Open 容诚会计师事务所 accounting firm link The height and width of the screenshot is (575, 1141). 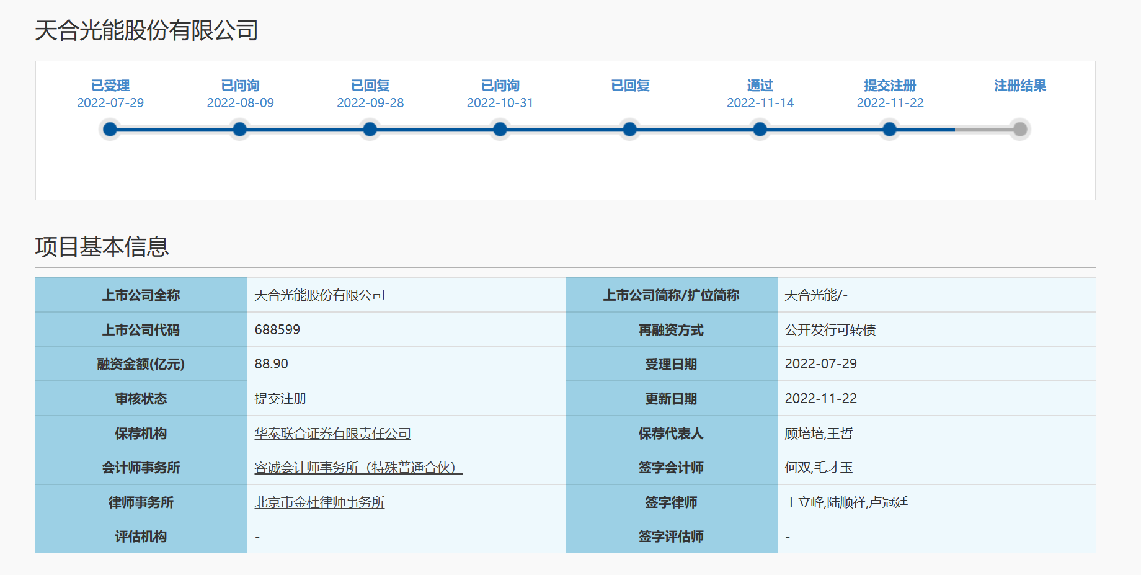358,468
